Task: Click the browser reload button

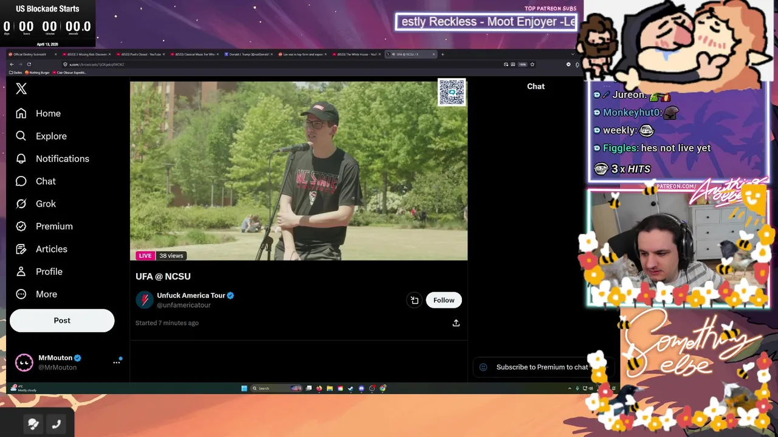Action: [29, 64]
